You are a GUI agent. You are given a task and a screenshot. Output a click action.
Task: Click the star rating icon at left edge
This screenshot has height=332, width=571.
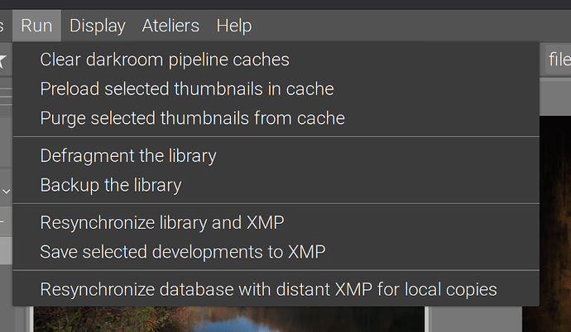[3, 60]
